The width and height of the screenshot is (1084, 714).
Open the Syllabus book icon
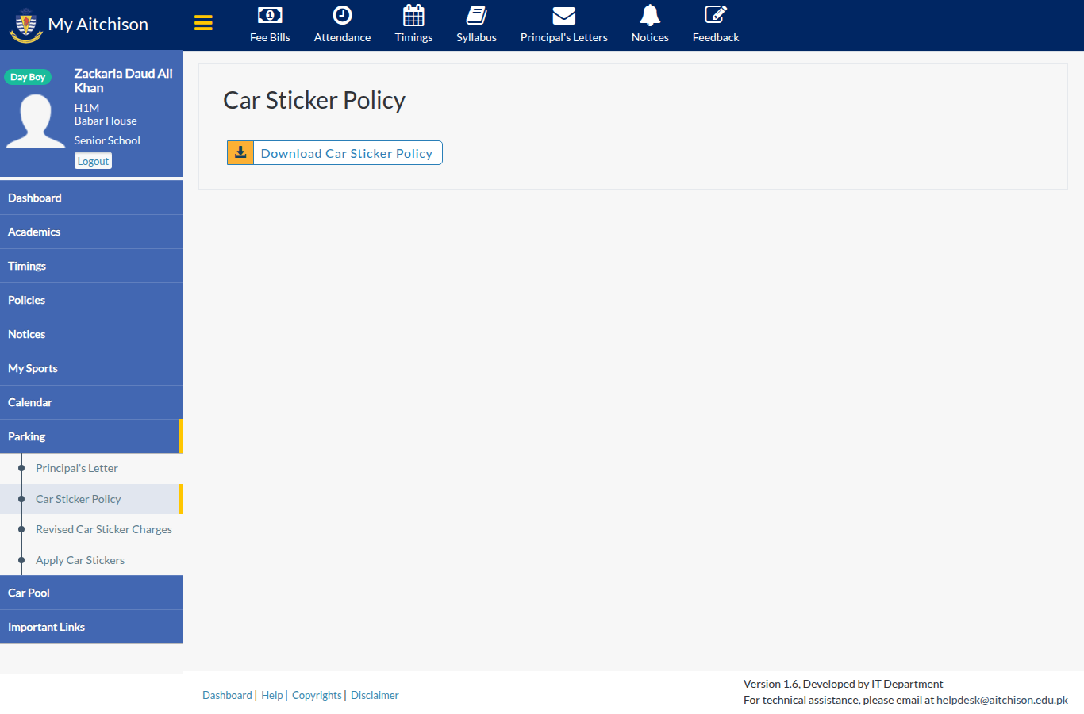pyautogui.click(x=476, y=15)
